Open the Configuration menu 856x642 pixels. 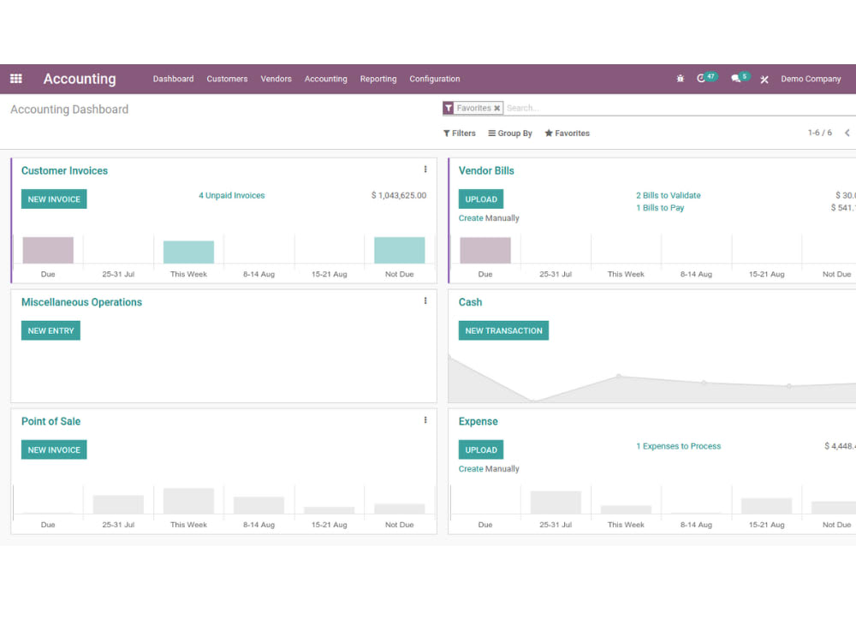coord(435,79)
